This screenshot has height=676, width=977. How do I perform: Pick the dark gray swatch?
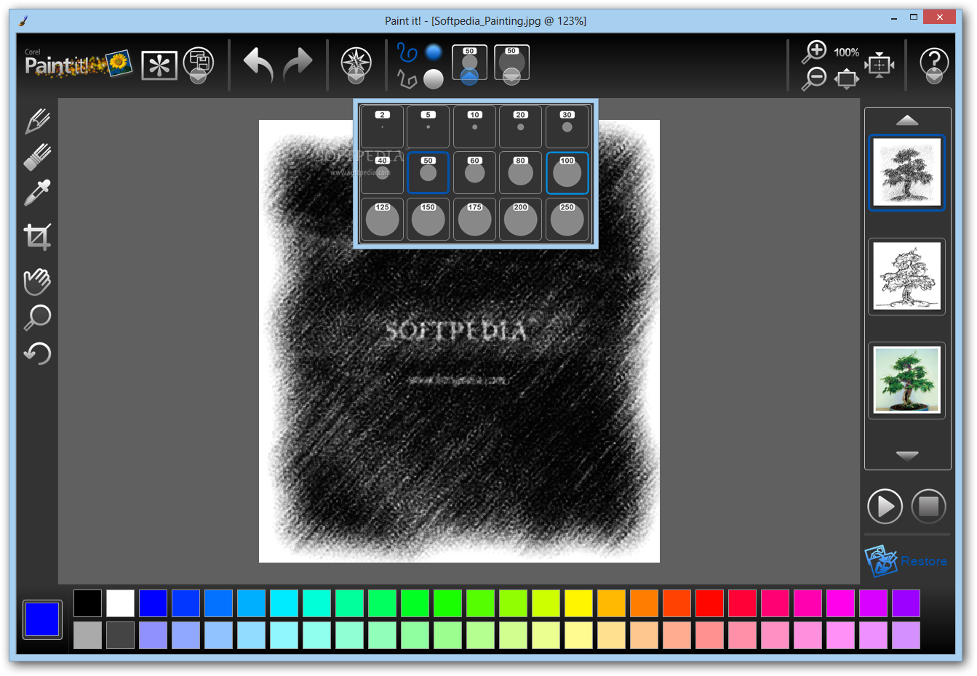120,635
